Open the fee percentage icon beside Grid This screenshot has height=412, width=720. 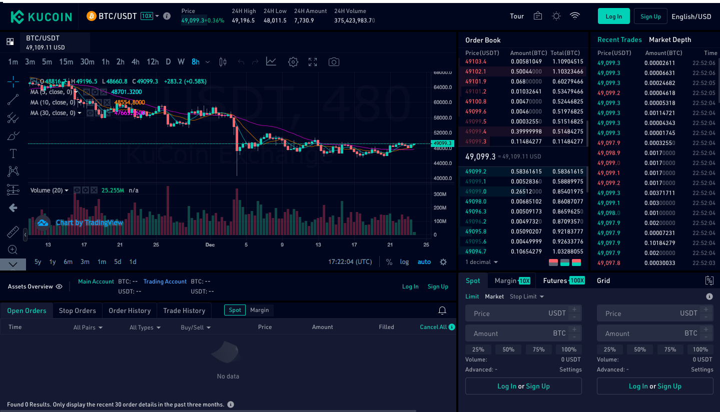[709, 280]
